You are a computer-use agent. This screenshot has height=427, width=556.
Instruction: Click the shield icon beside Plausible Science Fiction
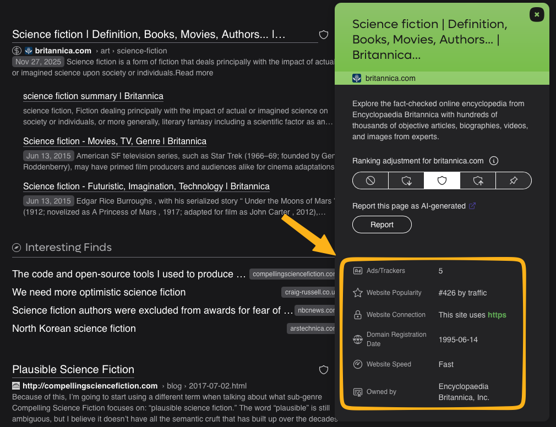click(324, 369)
